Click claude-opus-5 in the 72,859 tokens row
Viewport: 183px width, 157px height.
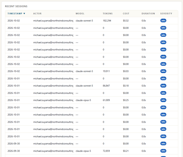(83, 151)
